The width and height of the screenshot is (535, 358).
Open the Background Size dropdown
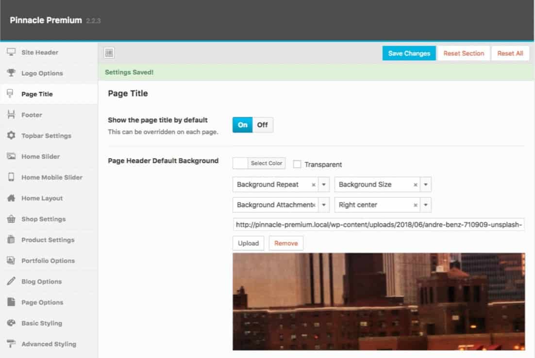[425, 185]
